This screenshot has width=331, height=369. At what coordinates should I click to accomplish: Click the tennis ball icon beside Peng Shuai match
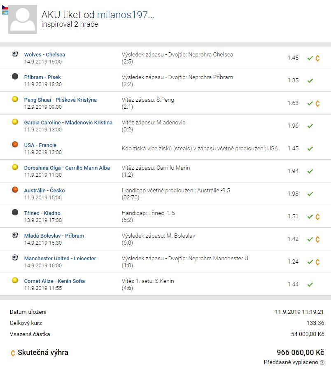(x=15, y=99)
